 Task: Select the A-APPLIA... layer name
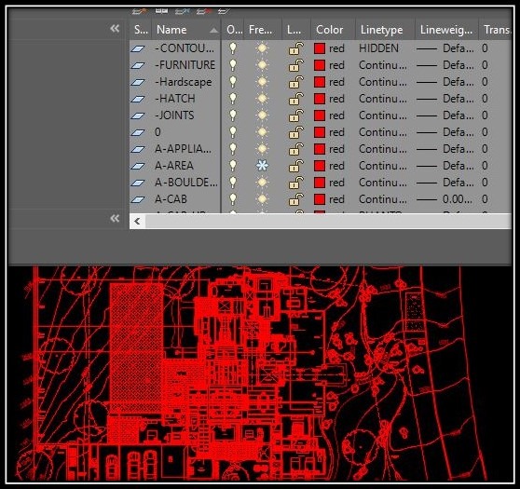[183, 149]
